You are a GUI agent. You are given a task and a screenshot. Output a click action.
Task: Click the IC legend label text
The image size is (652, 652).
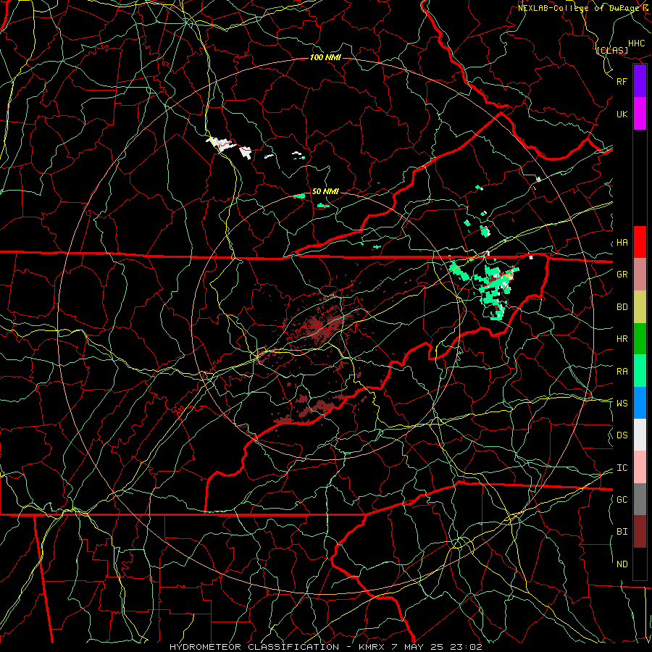pyautogui.click(x=622, y=468)
